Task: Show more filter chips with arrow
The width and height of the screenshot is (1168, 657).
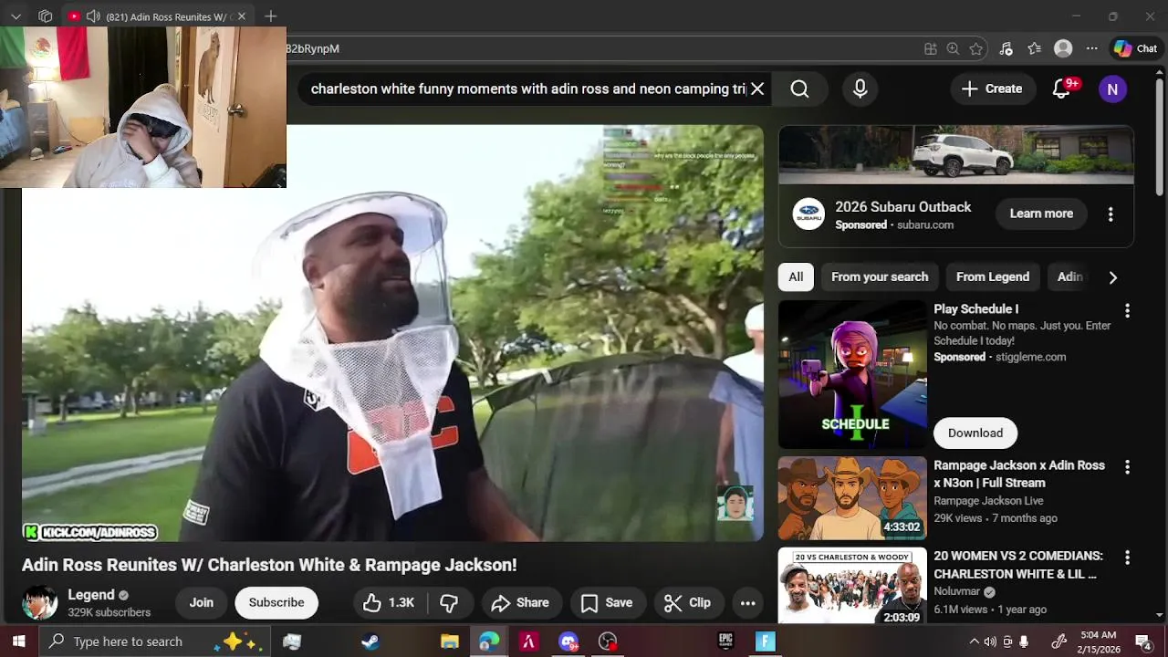Action: [x=1112, y=277]
